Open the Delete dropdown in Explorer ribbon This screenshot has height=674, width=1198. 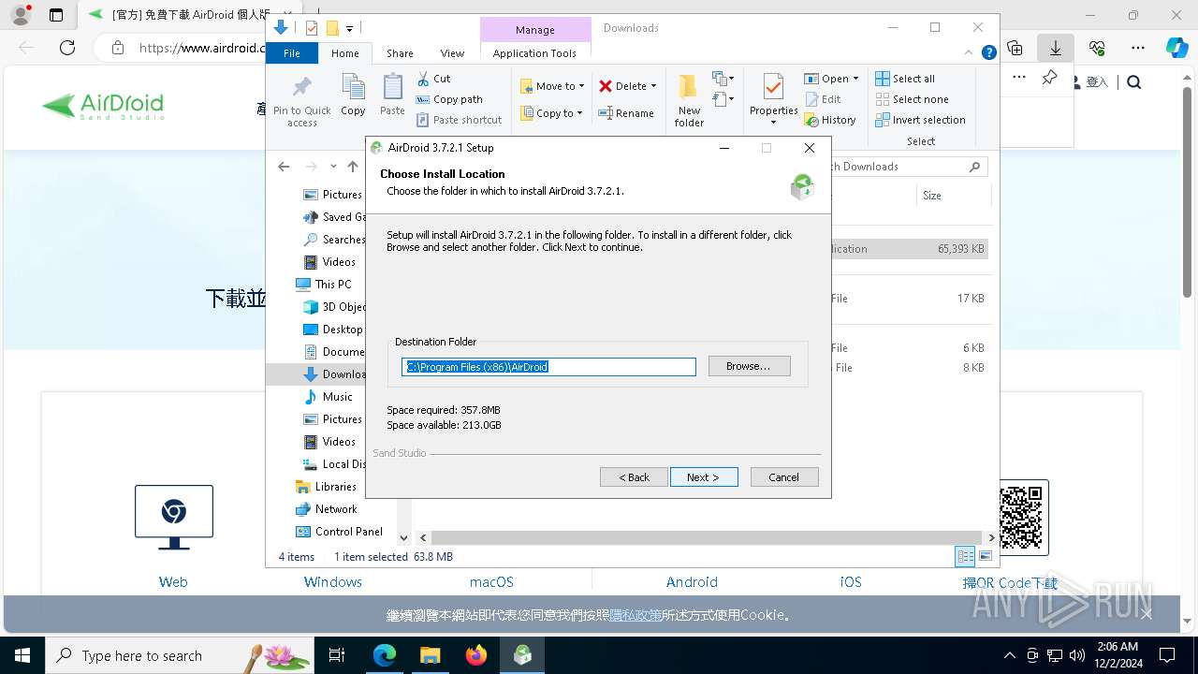click(627, 86)
